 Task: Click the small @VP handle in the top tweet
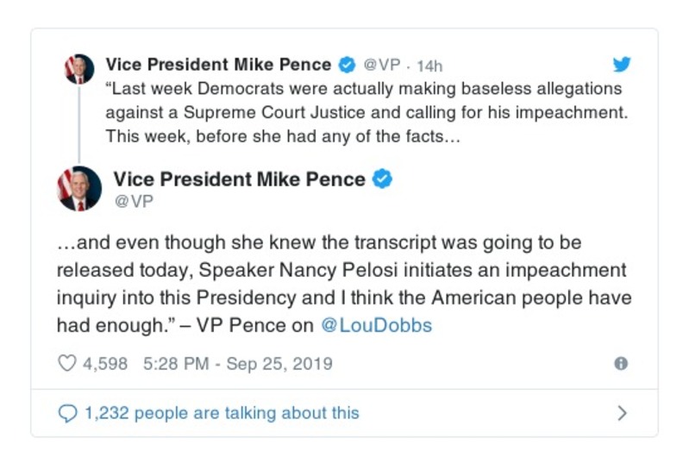(x=380, y=66)
